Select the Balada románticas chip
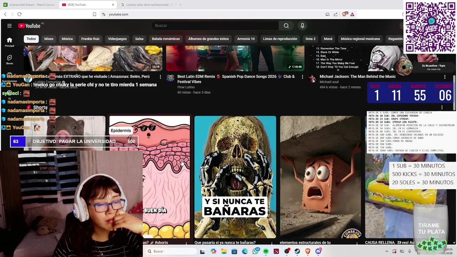This screenshot has height=257, width=457. pos(166,39)
